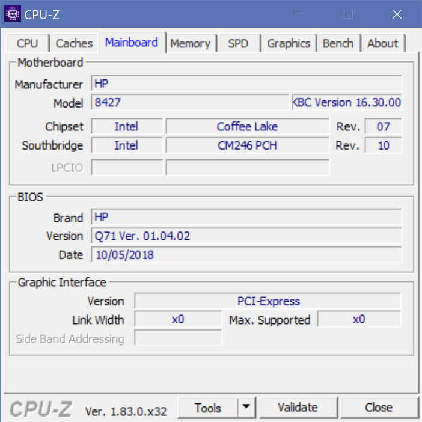The width and height of the screenshot is (422, 422).
Task: Click the CPU-Z app icon in title bar
Action: pyautogui.click(x=13, y=14)
